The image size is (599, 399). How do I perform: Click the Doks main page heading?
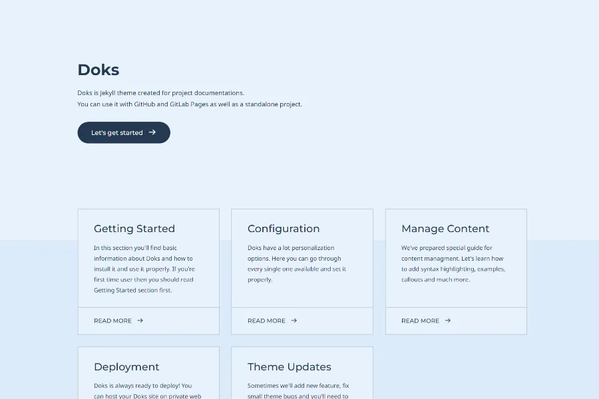click(99, 70)
